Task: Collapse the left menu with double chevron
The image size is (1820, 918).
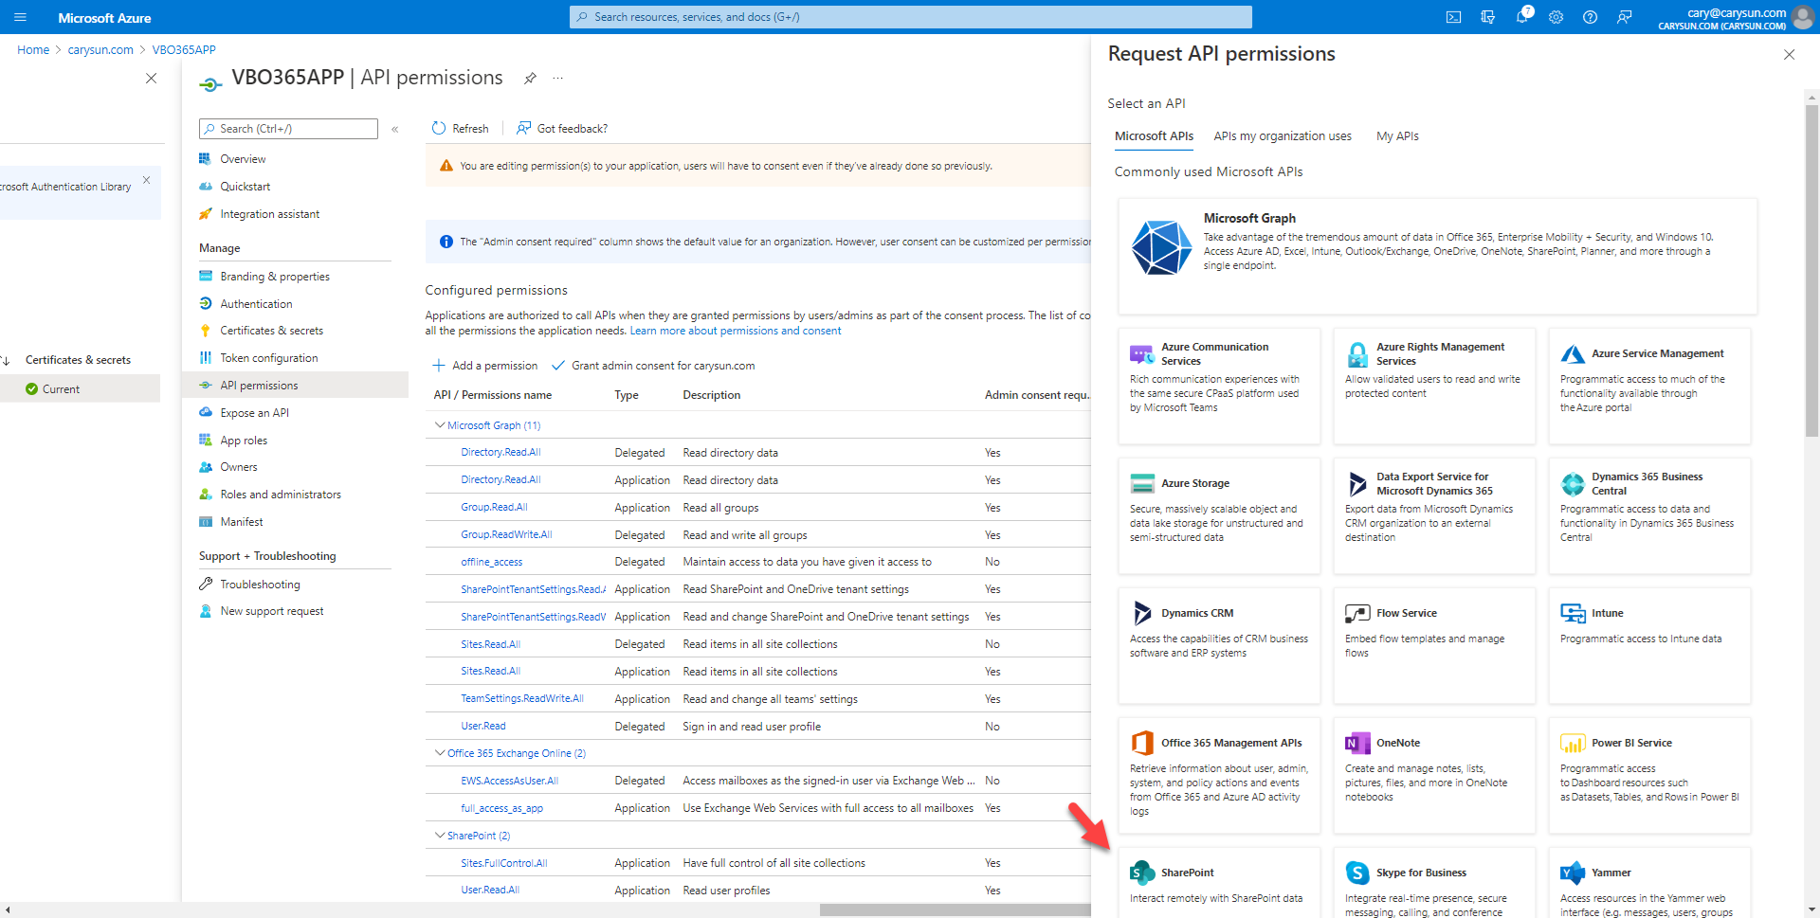Action: coord(395,129)
